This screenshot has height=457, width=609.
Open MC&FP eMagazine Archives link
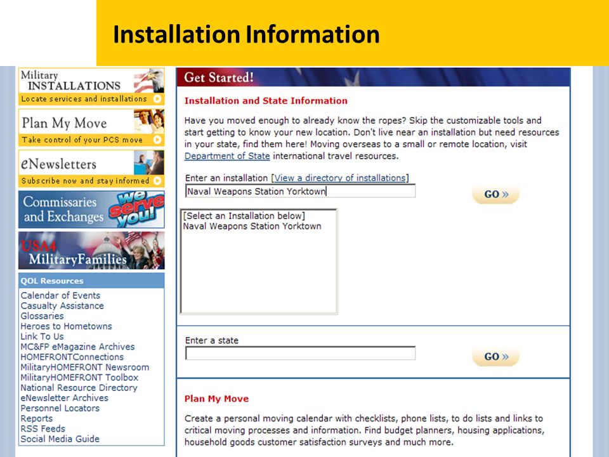[77, 347]
